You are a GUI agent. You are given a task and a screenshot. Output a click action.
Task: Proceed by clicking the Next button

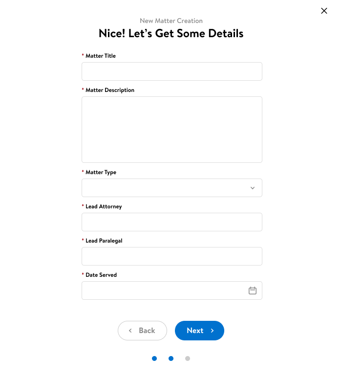199,331
